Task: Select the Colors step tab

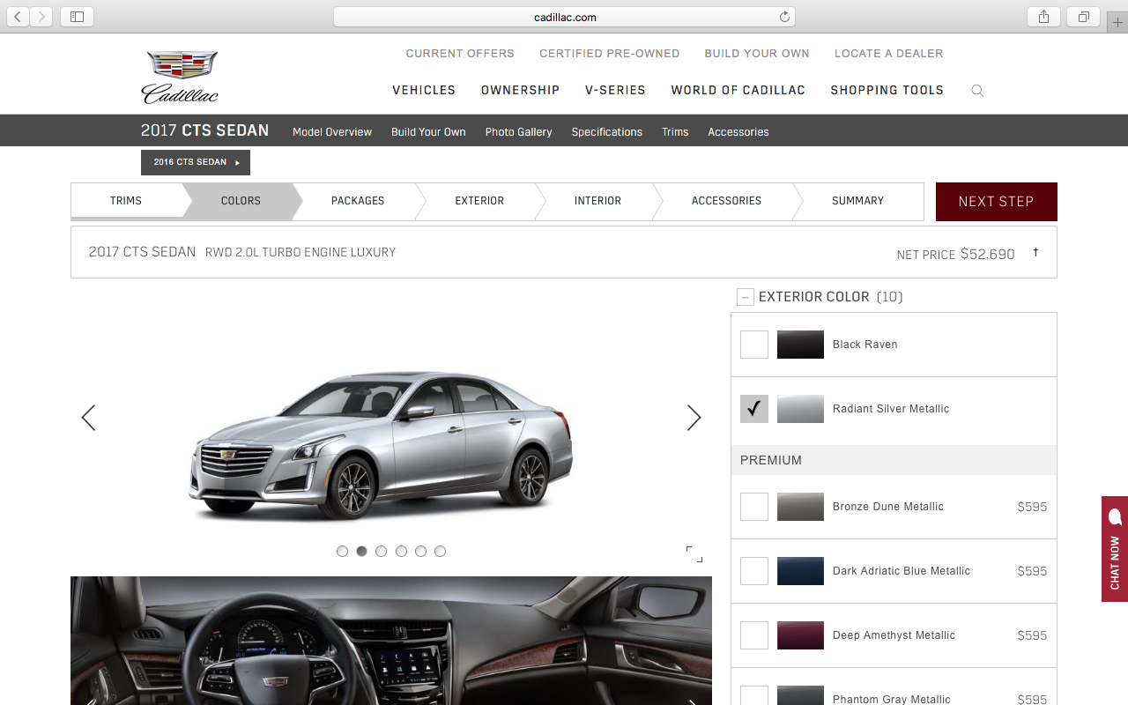Action: (241, 201)
